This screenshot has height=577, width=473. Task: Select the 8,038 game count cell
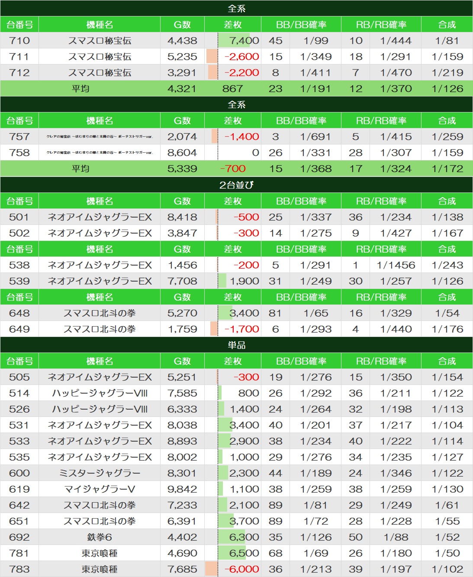[182, 425]
